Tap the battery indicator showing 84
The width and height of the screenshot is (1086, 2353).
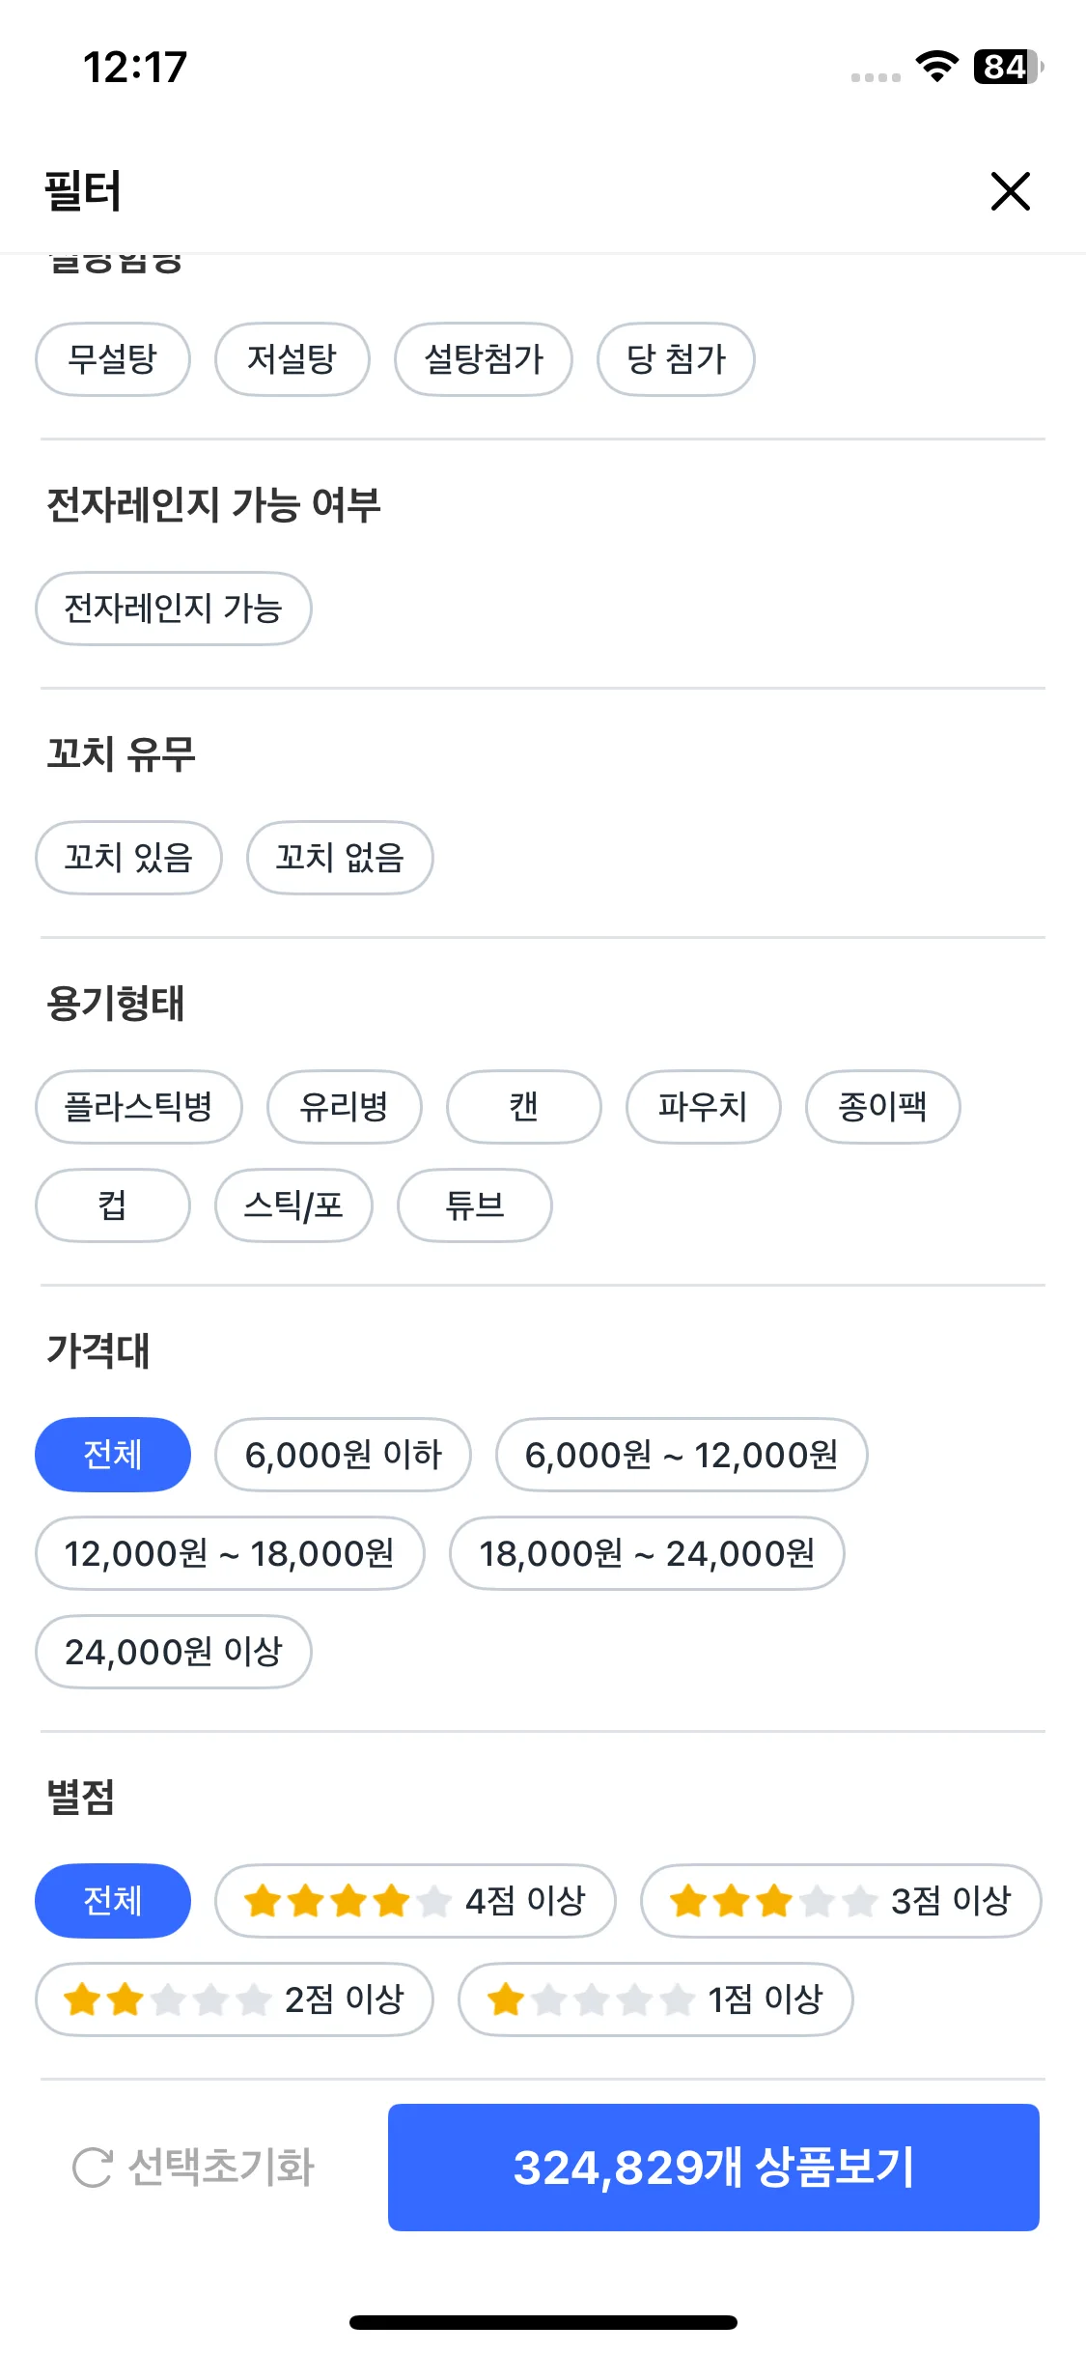(1009, 67)
